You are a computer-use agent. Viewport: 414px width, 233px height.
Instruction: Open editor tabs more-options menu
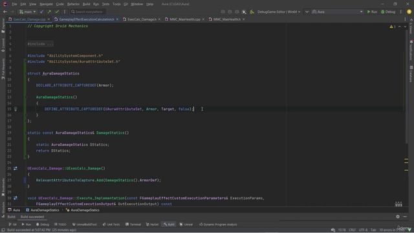pyautogui.click(x=405, y=19)
